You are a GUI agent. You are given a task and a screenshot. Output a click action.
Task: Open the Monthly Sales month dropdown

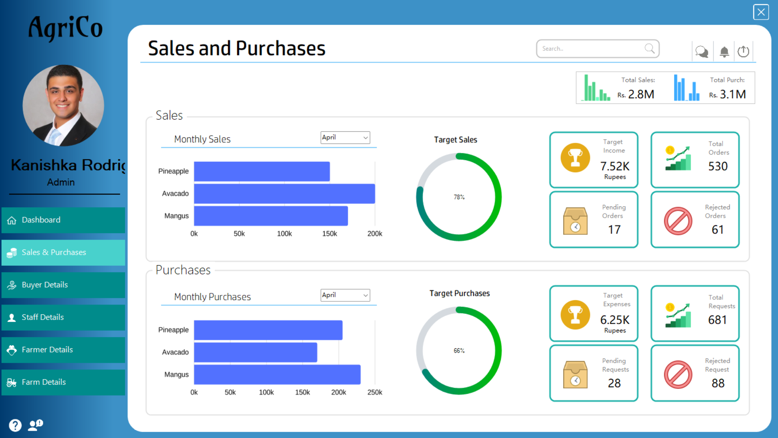point(345,137)
